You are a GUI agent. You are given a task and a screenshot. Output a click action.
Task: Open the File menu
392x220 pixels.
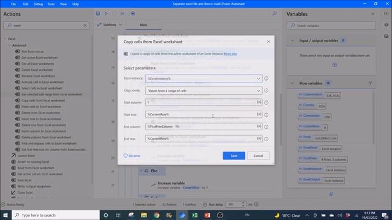click(x=13, y=4)
